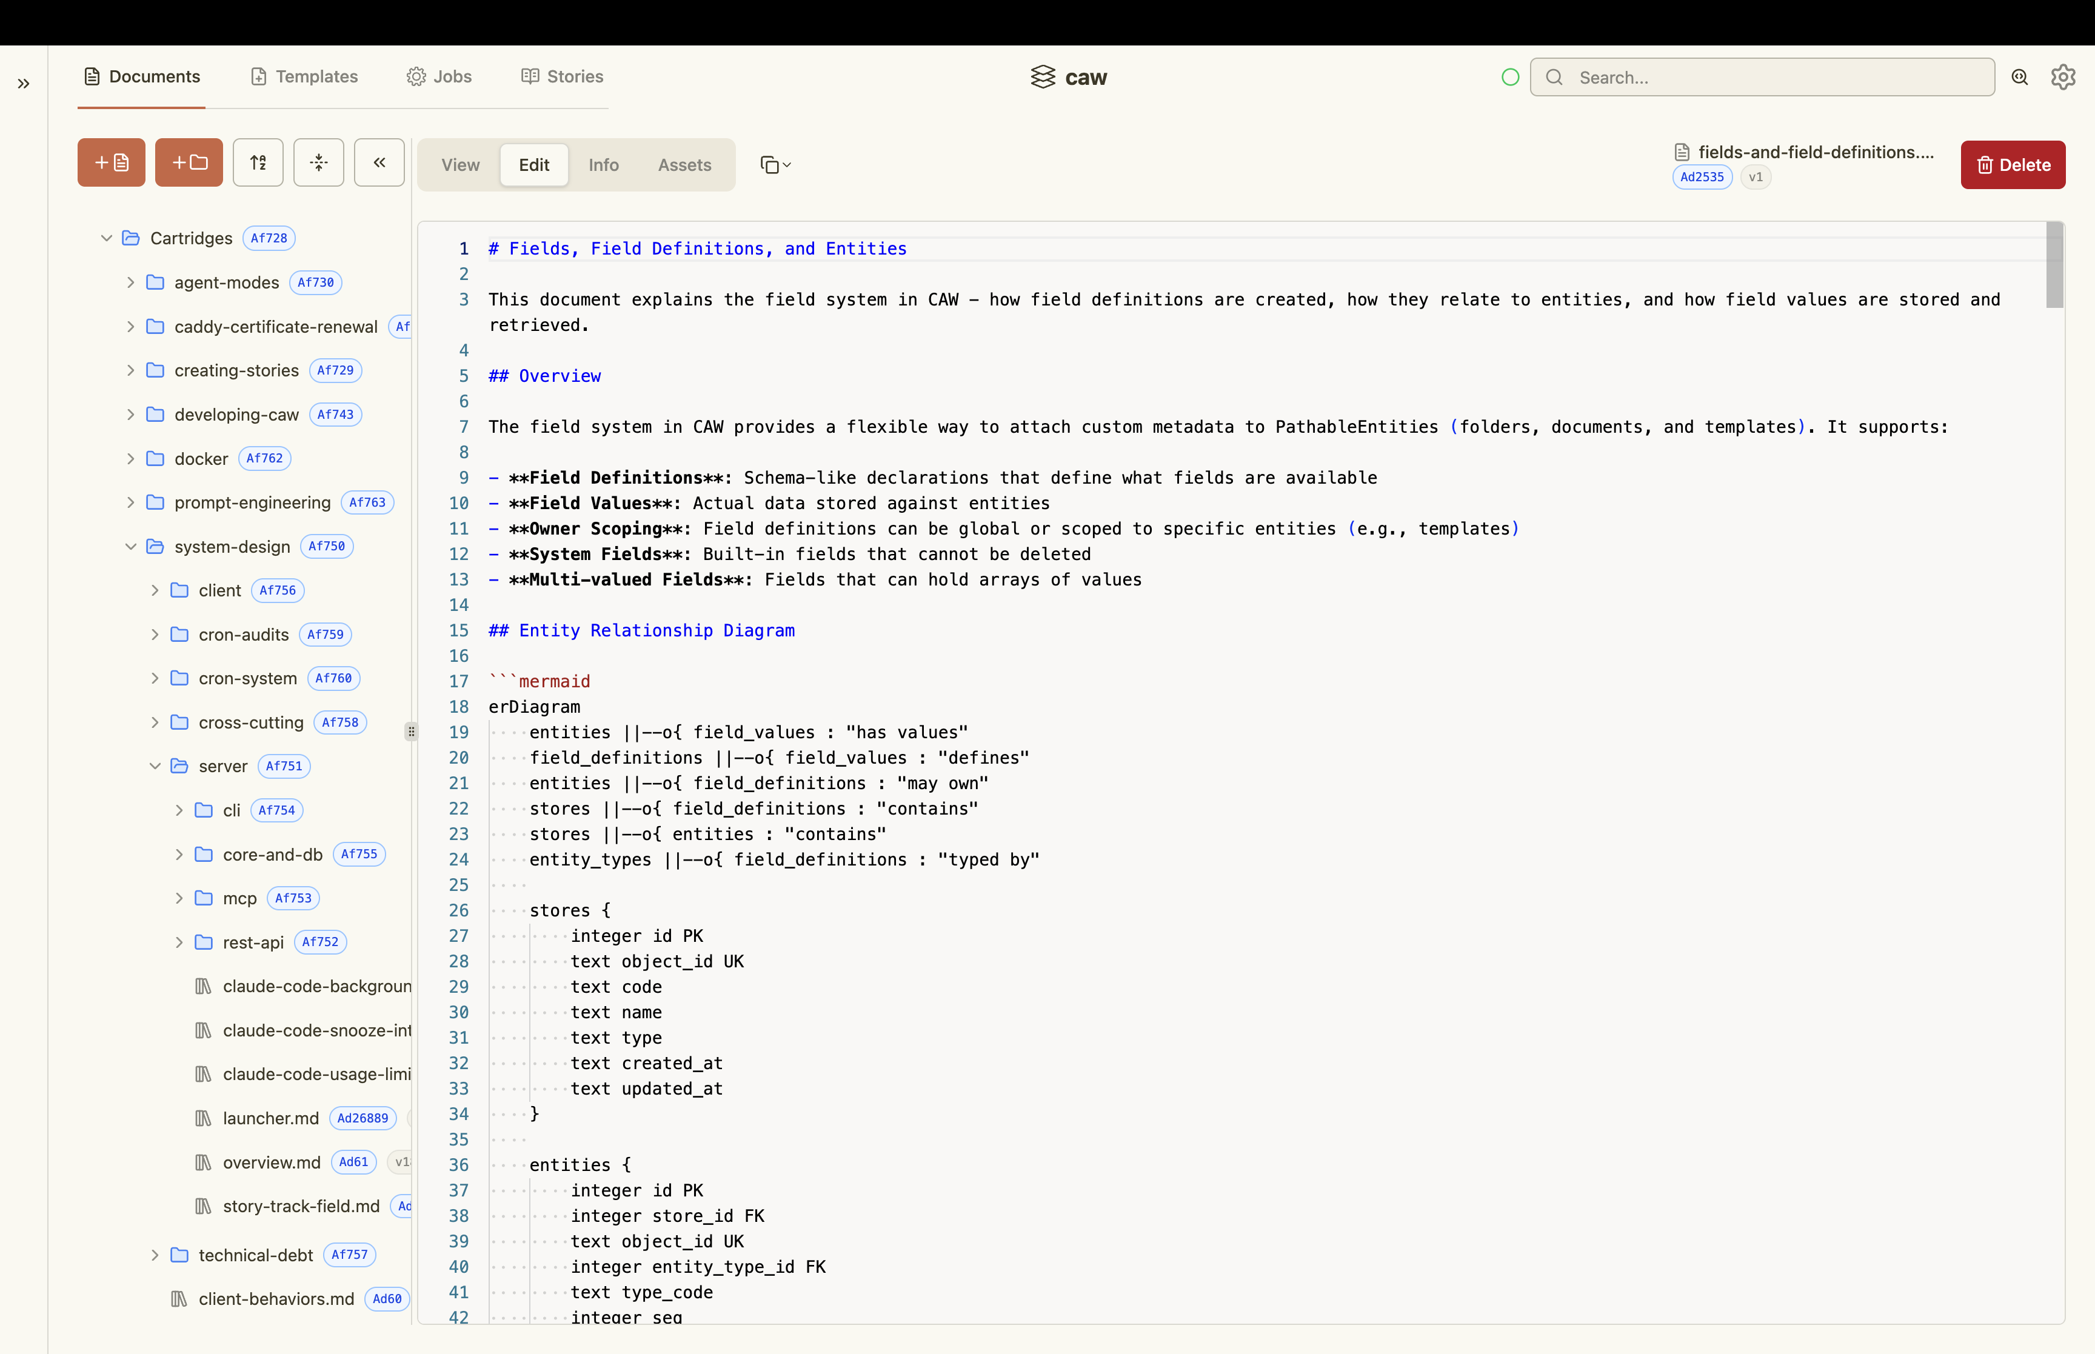Click the new folder button
The width and height of the screenshot is (2095, 1354).
click(x=189, y=162)
